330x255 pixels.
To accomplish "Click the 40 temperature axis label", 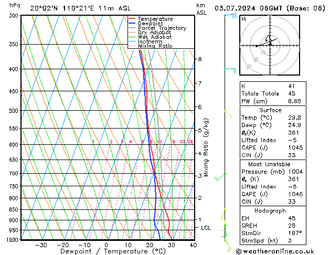I will [193, 245].
